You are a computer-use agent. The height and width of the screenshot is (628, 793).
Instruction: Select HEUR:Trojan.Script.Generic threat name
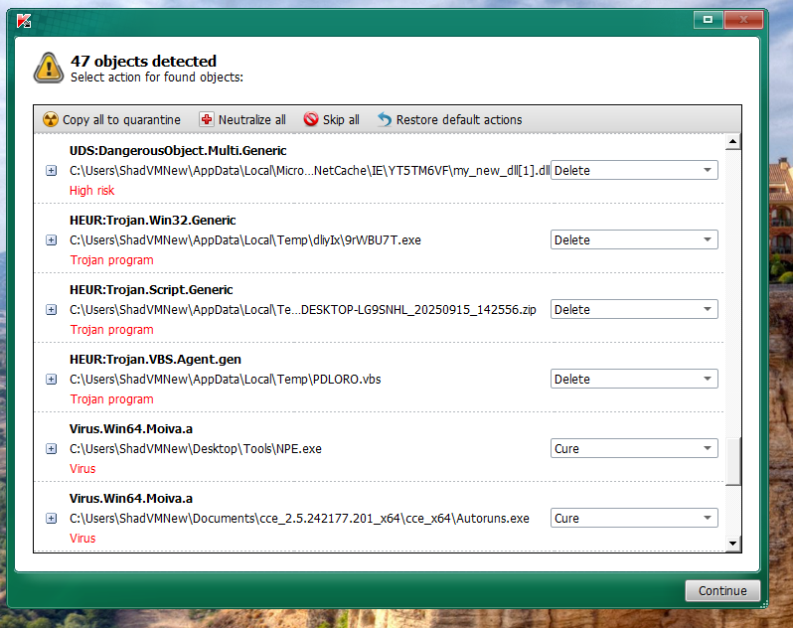[151, 290]
